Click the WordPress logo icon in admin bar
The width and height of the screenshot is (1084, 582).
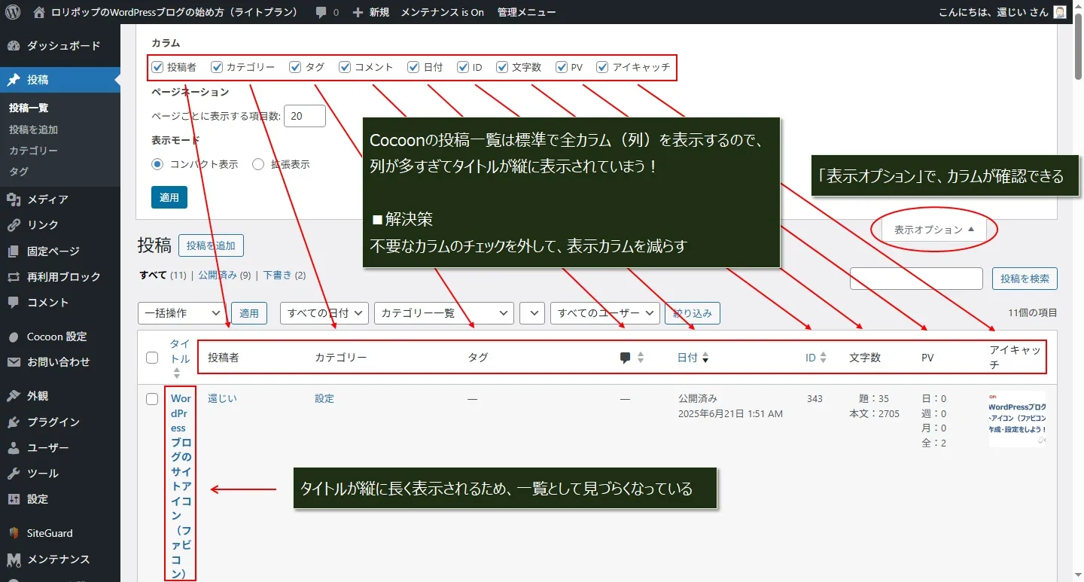click(x=13, y=12)
